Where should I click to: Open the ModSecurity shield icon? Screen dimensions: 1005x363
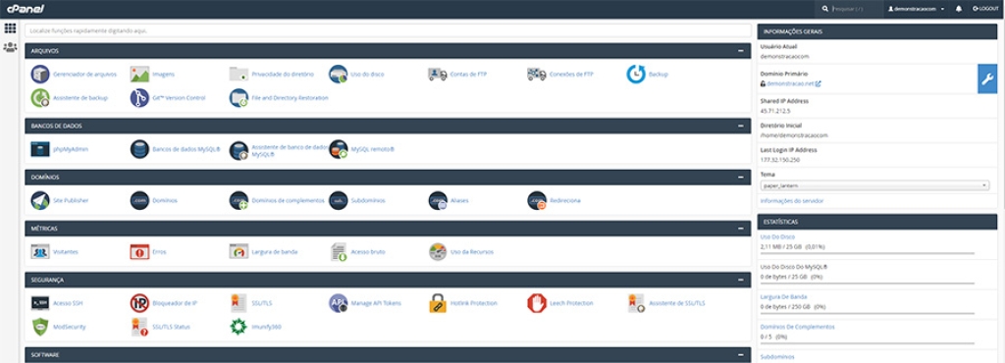pyautogui.click(x=40, y=327)
